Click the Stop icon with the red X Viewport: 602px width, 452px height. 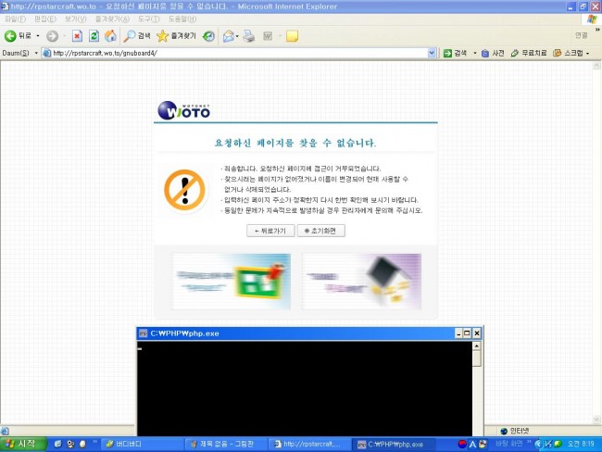tap(77, 36)
